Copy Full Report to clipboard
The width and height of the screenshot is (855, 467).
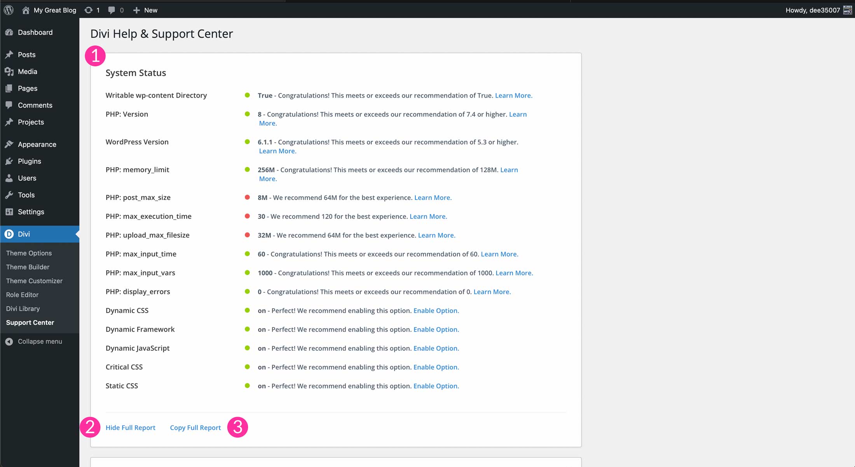pyautogui.click(x=195, y=427)
